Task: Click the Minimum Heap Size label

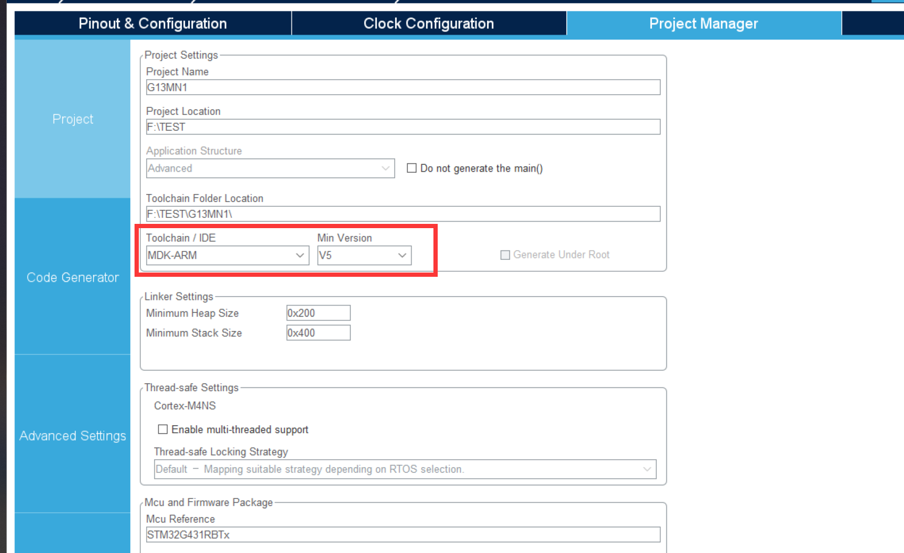Action: (192, 313)
